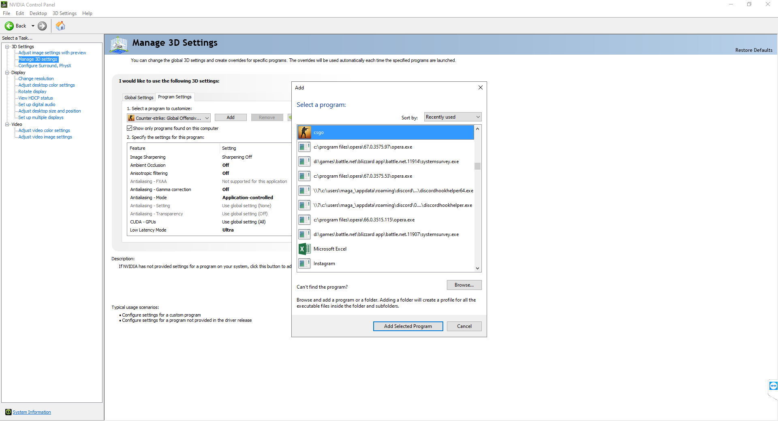The height and width of the screenshot is (421, 778).
Task: Select the Ambient Occlusion Off value
Action: pos(226,165)
